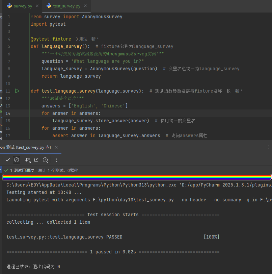Click AnonymousSurvey in the import line
Image resolution: width=272 pixels, height=274 pixels.
click(x=102, y=17)
